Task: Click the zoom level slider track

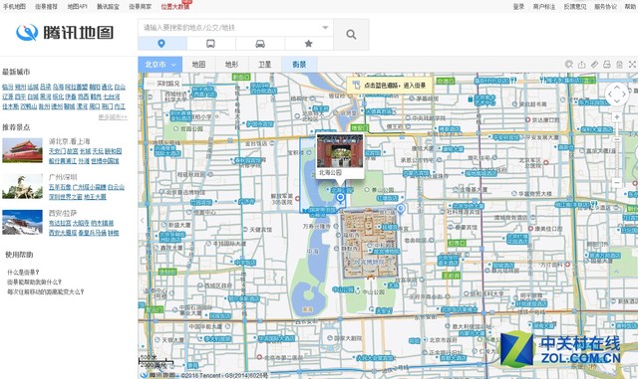Action: tap(617, 149)
